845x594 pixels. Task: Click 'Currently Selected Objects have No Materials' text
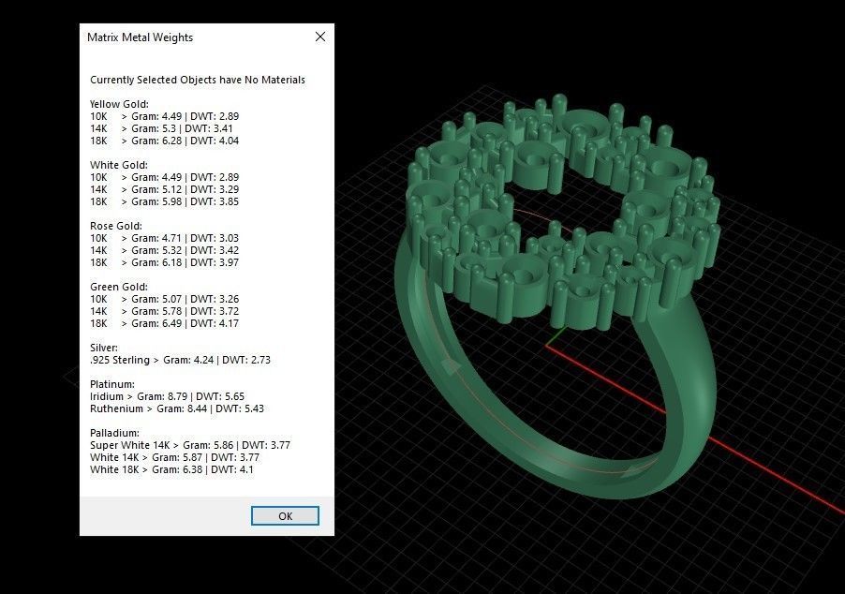click(198, 80)
